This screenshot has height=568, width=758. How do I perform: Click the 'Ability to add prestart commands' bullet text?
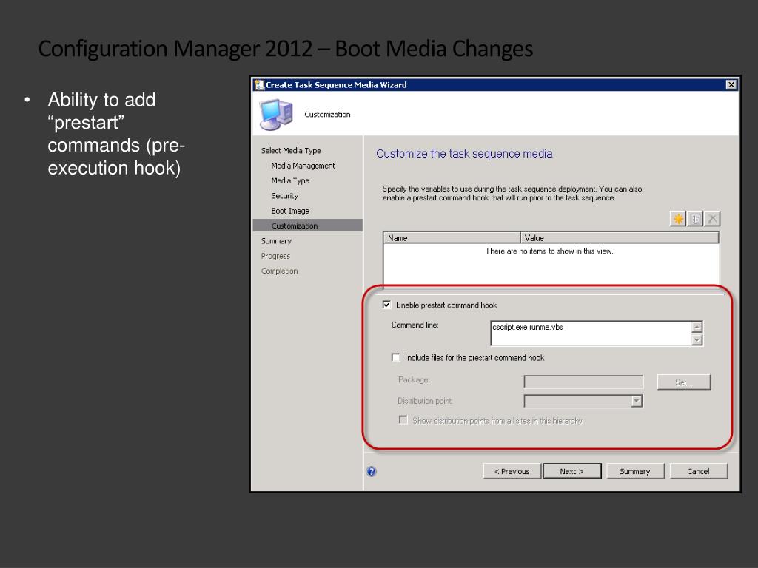116,134
